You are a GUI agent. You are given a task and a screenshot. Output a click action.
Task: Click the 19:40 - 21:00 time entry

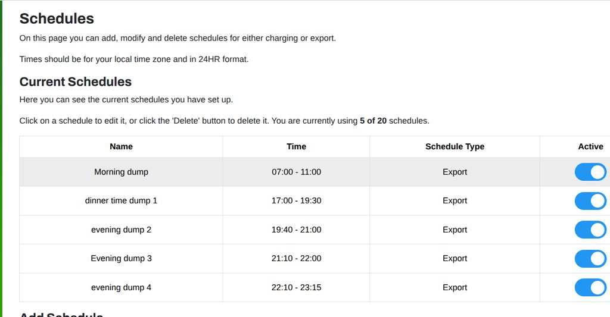296,230
